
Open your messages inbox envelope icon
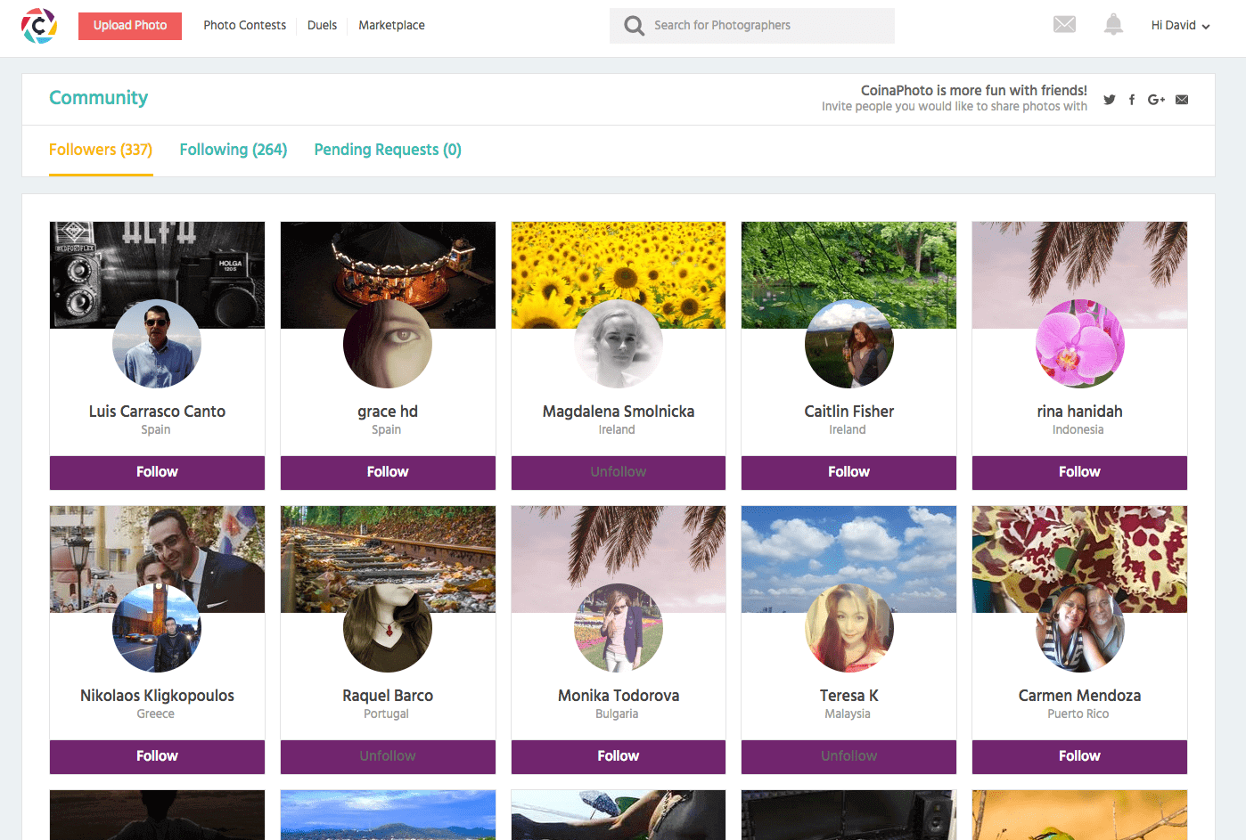(x=1064, y=24)
